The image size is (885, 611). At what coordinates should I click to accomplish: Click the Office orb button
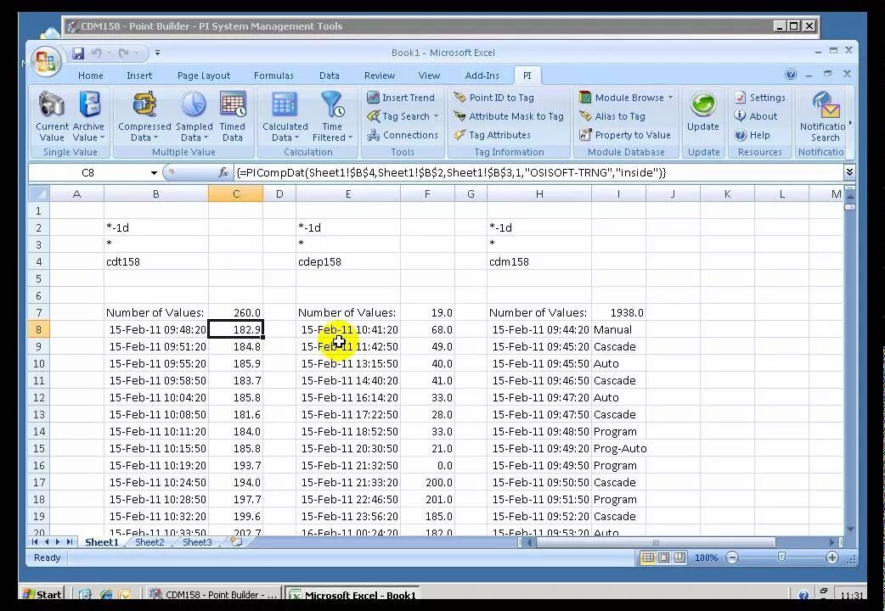[46, 61]
